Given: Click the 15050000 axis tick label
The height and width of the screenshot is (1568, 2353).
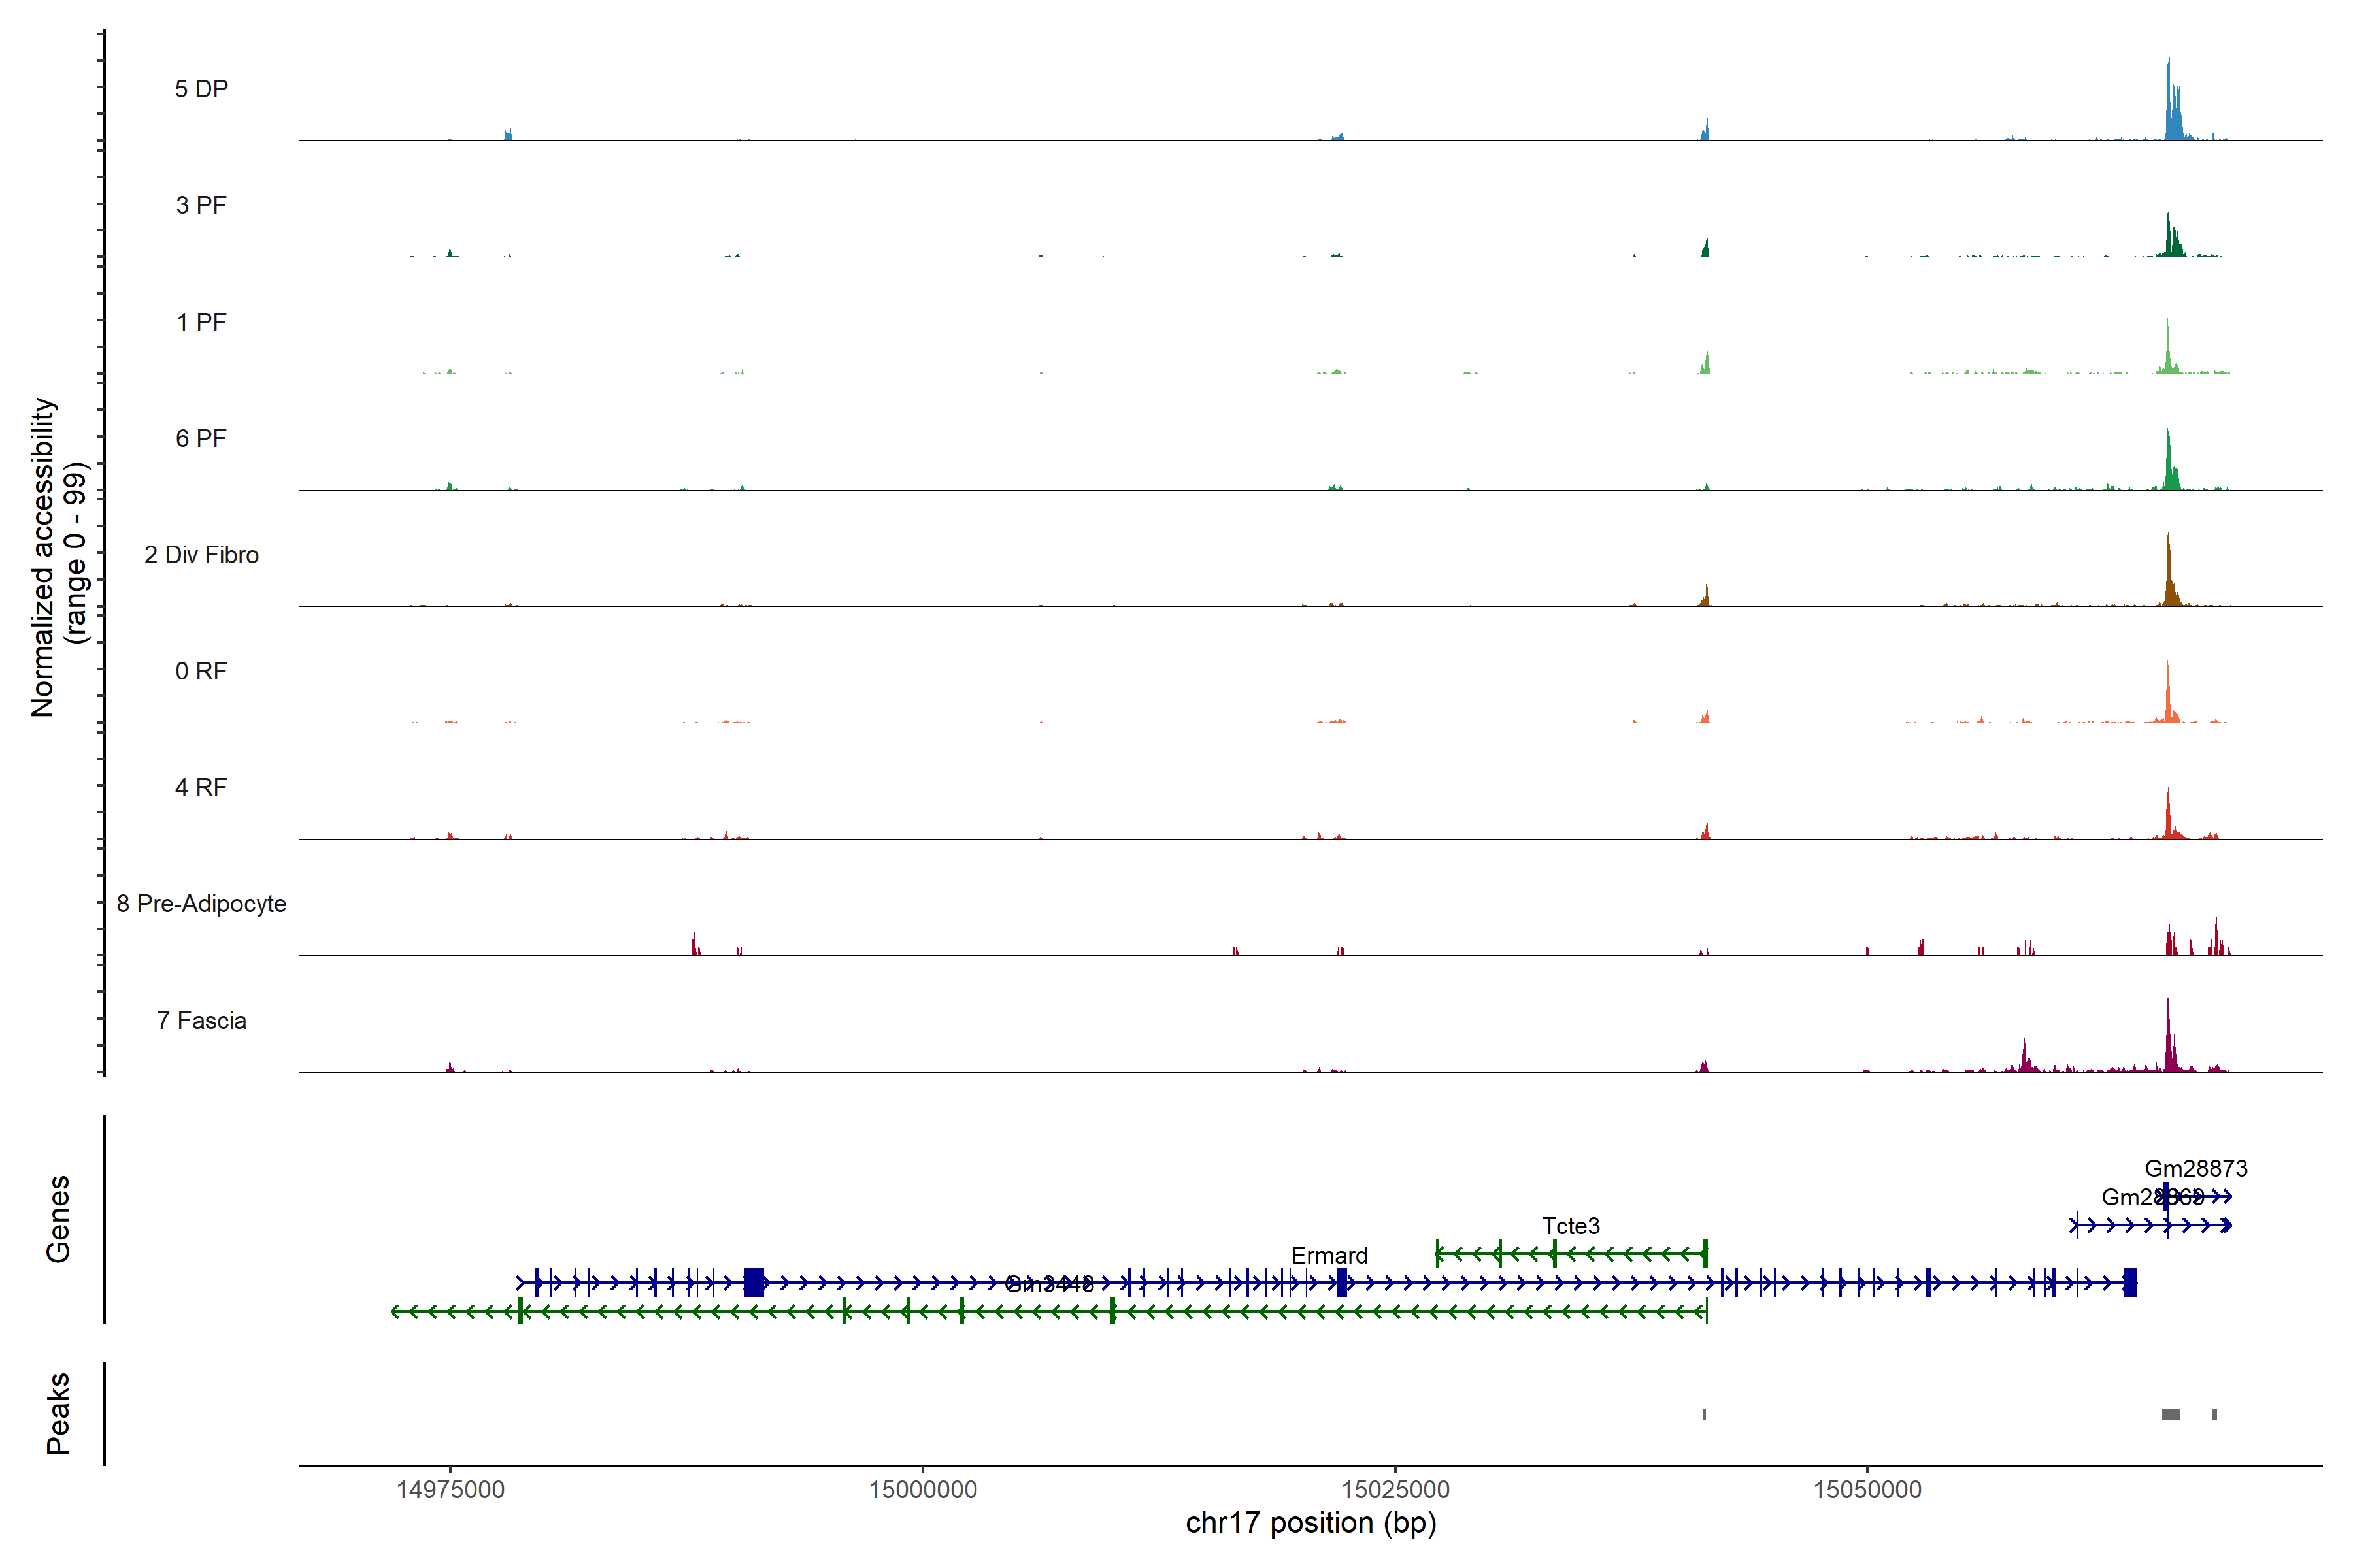Looking at the screenshot, I should (x=1867, y=1490).
